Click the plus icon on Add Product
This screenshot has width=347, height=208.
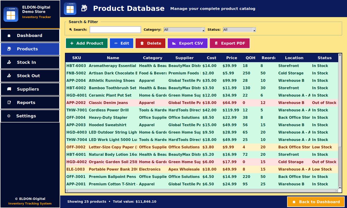pyautogui.click(x=72, y=43)
